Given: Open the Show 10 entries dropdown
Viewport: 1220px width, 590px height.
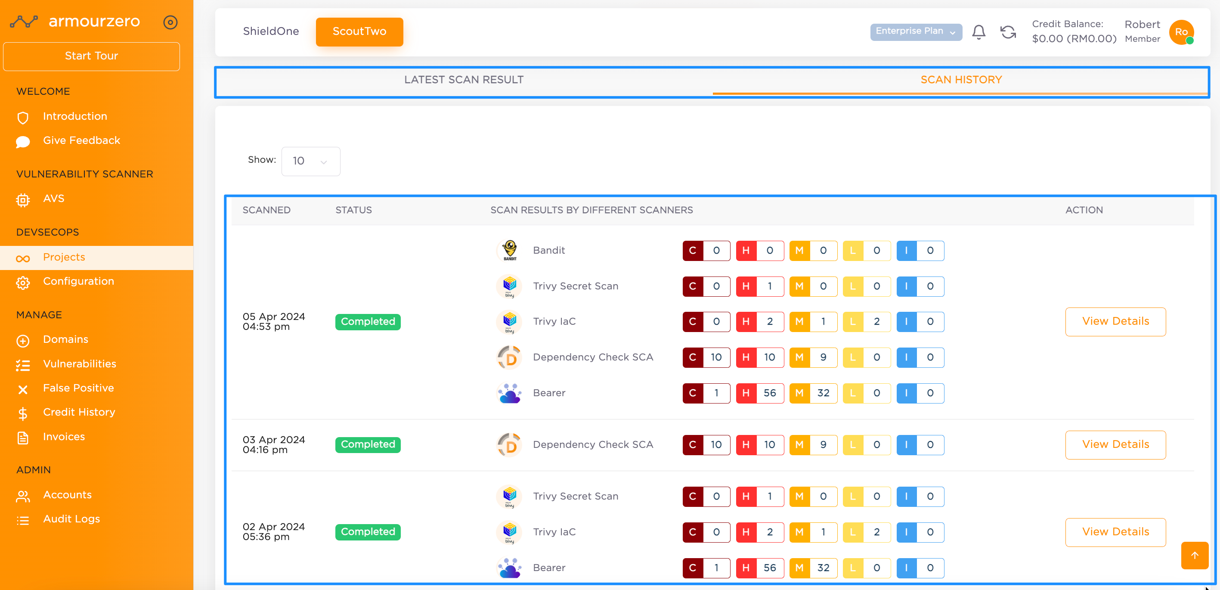Looking at the screenshot, I should point(310,161).
